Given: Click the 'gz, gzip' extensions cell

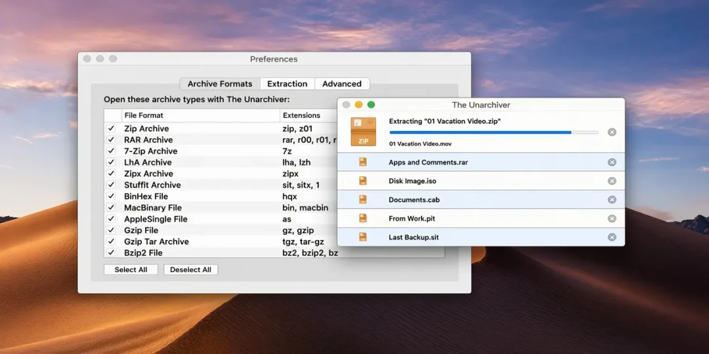Looking at the screenshot, I should point(298,230).
